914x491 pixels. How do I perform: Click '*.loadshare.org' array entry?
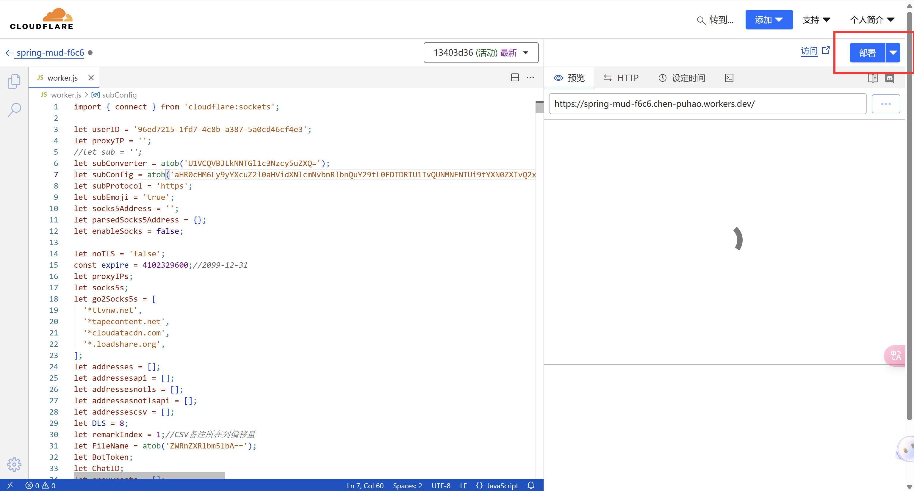click(122, 344)
